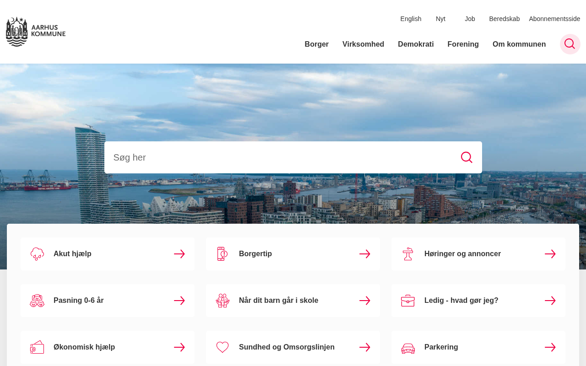Screen dimensions: 586x366
Task: Click the arrow on Ledig - hvad gør jeg?
Action: tap(550, 301)
